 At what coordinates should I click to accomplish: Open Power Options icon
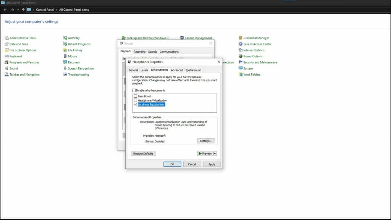click(241, 56)
